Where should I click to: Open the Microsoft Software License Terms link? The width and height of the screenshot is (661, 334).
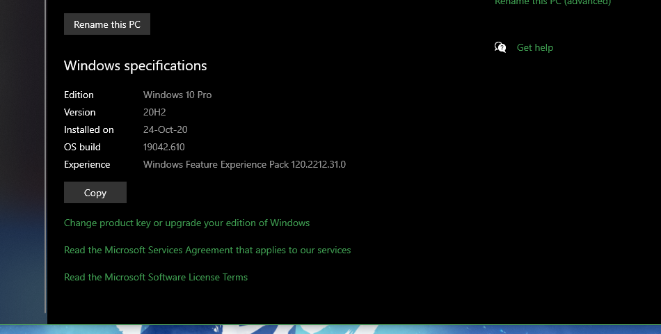pos(156,277)
